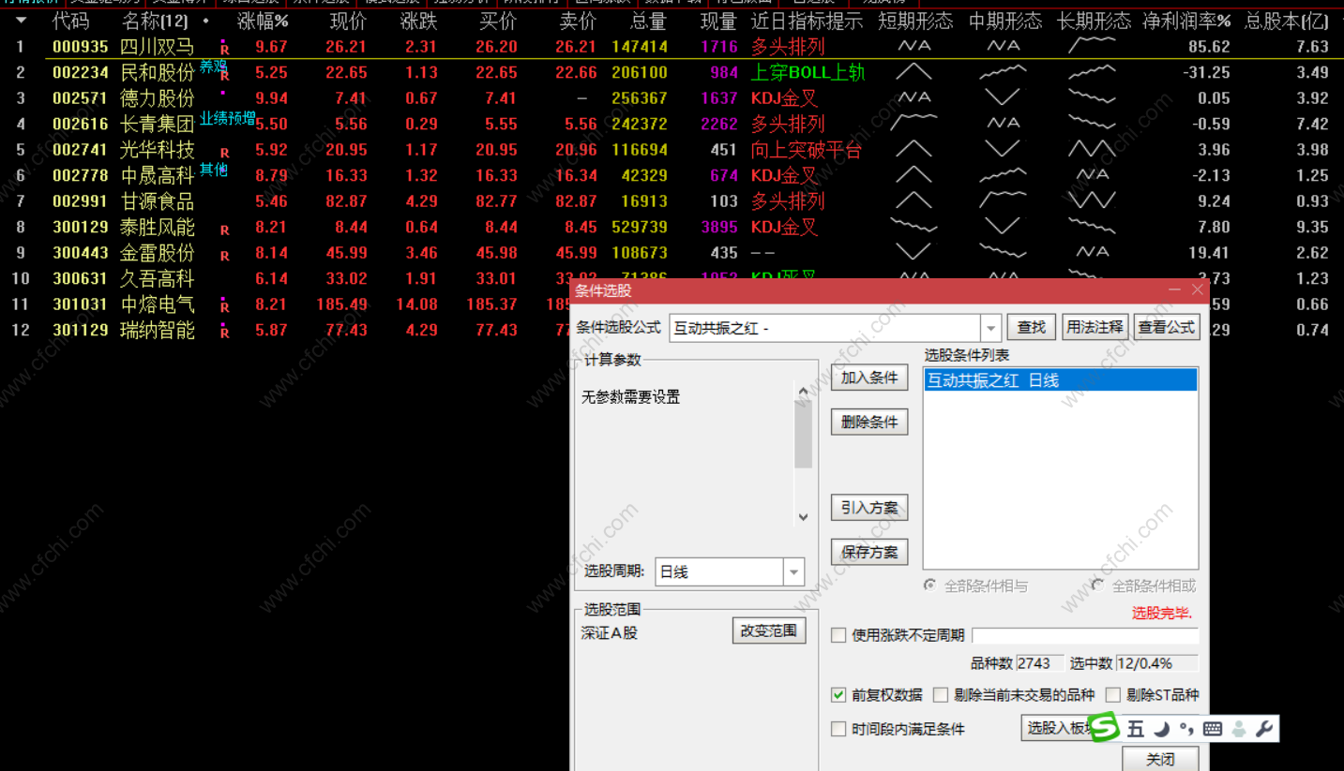Click the 删除条件 button
The height and width of the screenshot is (771, 1344).
click(869, 422)
